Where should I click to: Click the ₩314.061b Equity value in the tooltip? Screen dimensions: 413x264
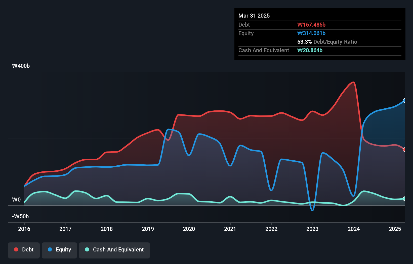coord(311,33)
